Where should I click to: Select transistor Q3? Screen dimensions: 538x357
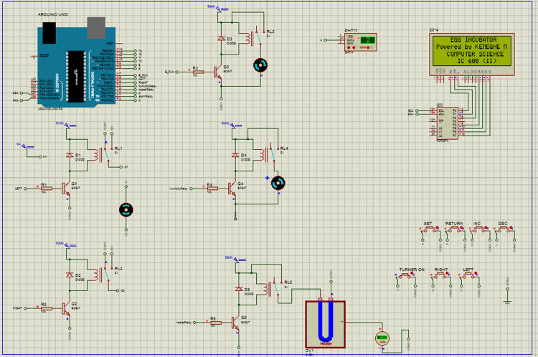pyautogui.click(x=218, y=72)
